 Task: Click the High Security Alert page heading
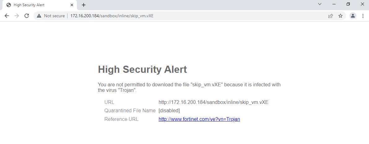tap(142, 69)
